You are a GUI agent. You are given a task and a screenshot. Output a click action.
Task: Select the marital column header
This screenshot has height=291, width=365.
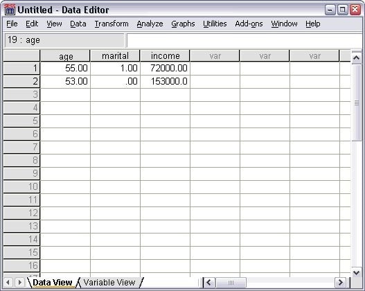coord(115,56)
